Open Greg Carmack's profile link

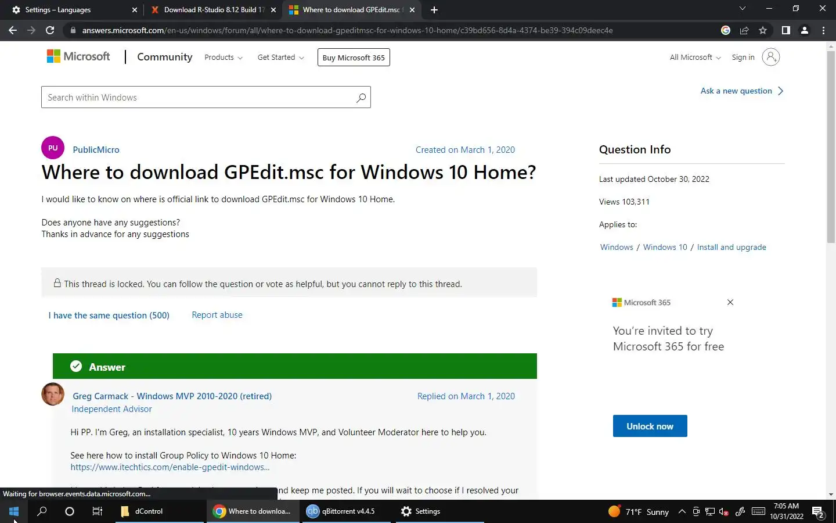172,396
